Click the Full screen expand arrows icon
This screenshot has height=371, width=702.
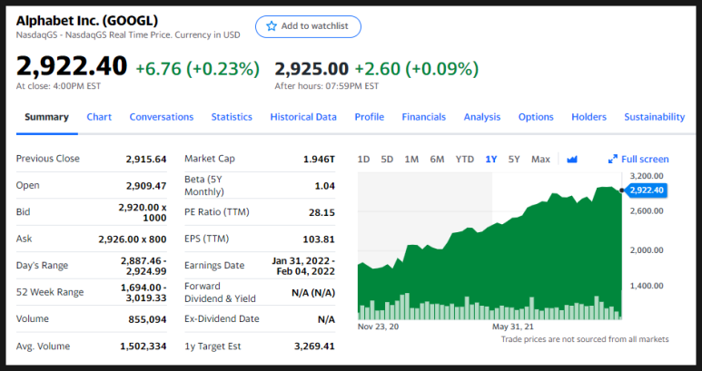pos(612,159)
